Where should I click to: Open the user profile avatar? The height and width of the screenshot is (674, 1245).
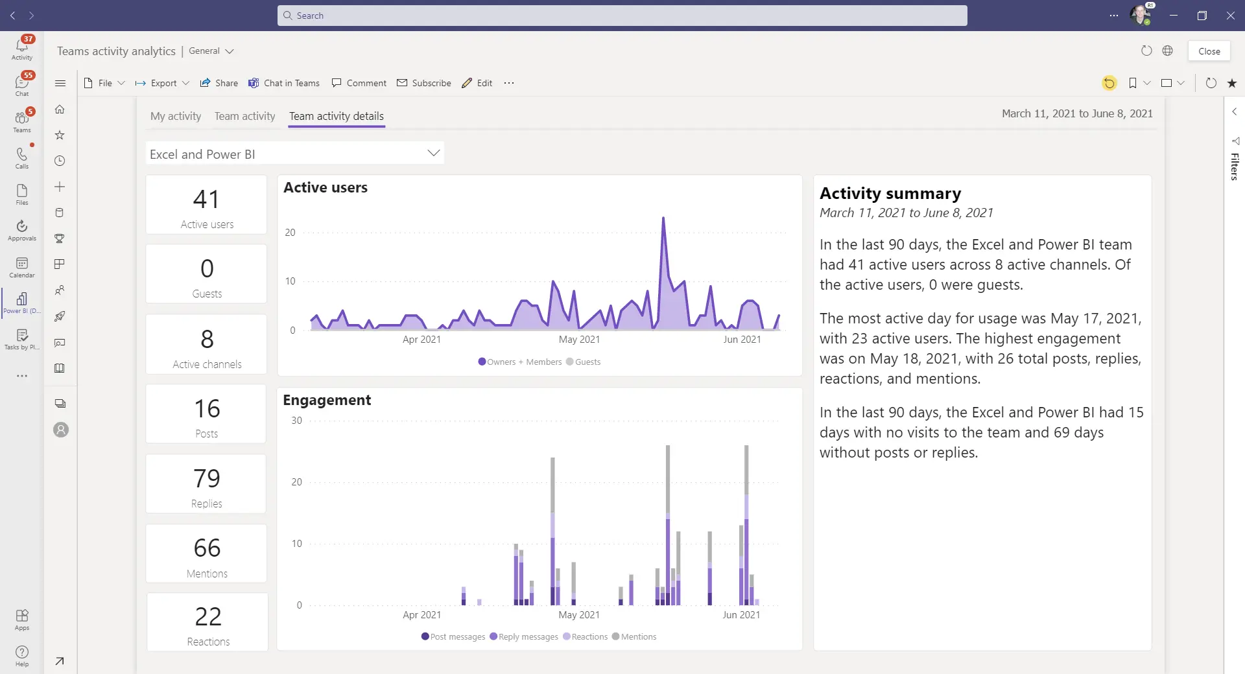coord(1140,15)
